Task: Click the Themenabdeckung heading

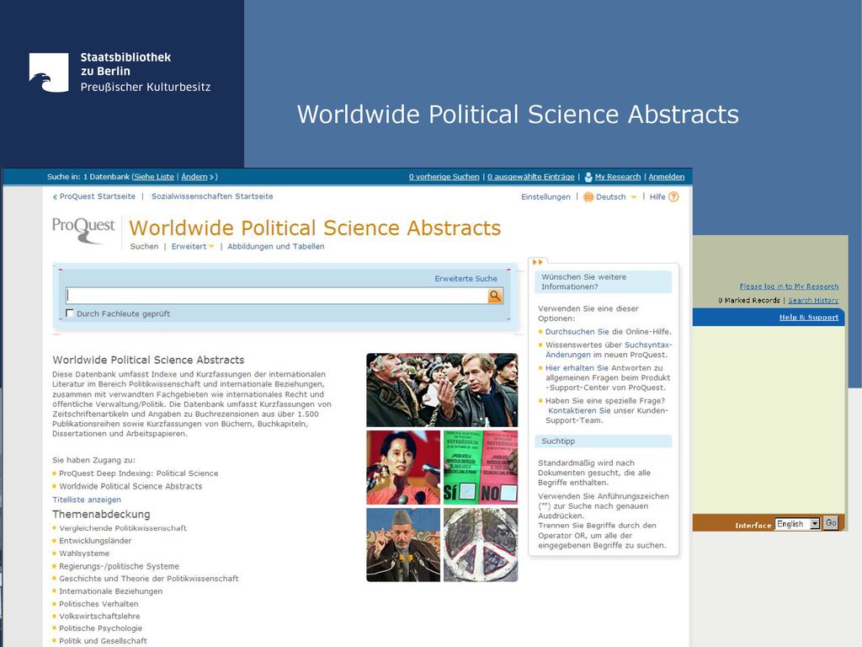Action: [101, 515]
